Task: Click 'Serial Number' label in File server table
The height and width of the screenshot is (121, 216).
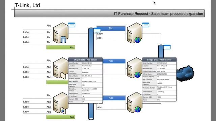Action: pos(74,63)
